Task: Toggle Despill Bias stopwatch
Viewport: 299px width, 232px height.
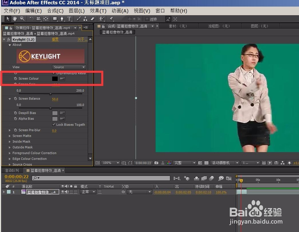Action: (16, 113)
